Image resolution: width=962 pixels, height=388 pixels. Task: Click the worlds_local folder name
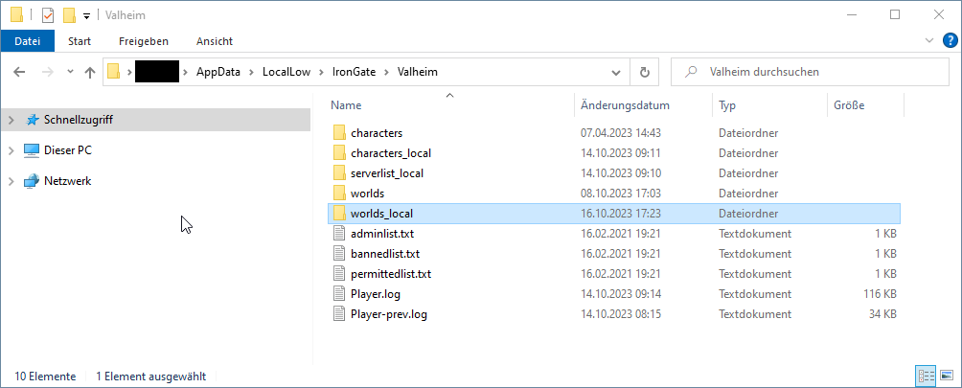pyautogui.click(x=381, y=214)
